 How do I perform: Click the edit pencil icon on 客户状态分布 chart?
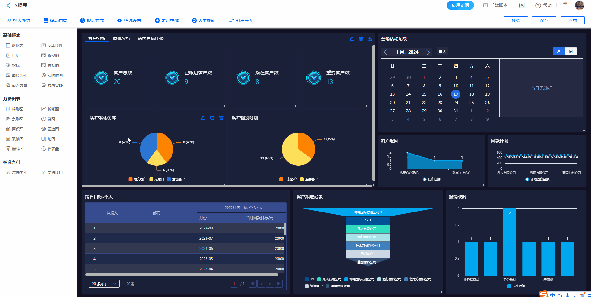point(203,118)
